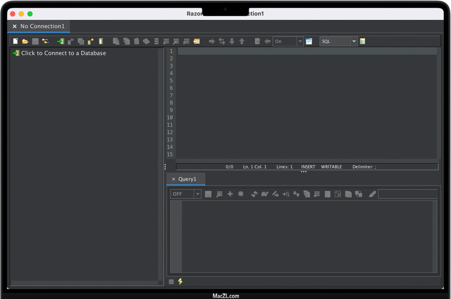Click the plus icon in results toolbar
The width and height of the screenshot is (451, 299).
[x=230, y=194]
